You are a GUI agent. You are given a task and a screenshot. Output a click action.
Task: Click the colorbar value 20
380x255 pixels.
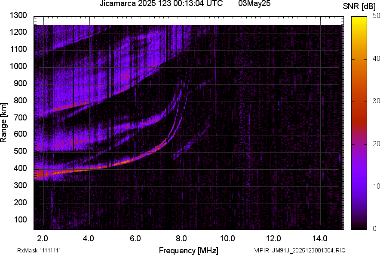pyautogui.click(x=377, y=144)
